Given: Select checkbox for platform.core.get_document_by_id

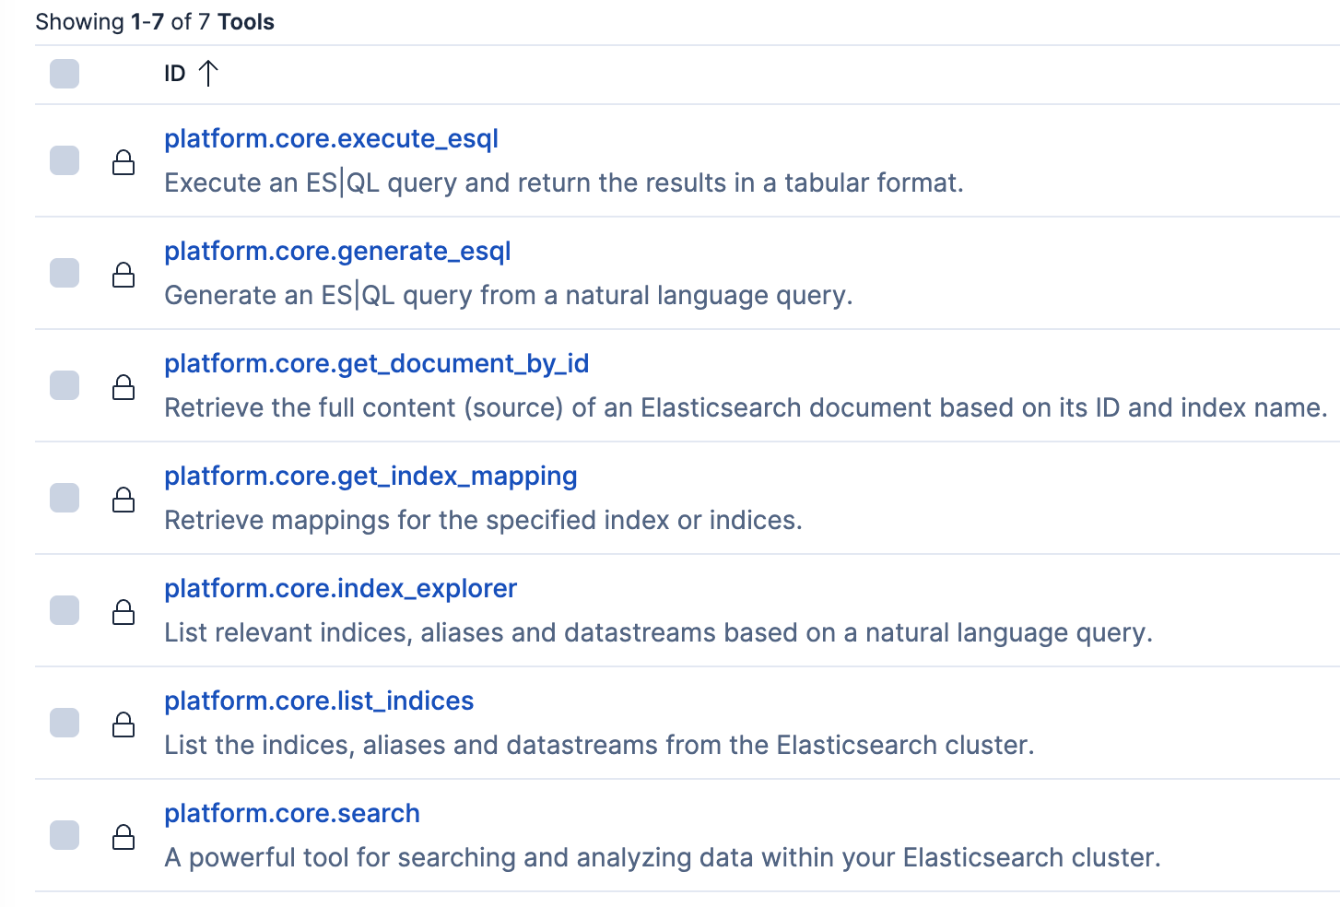Looking at the screenshot, I should click(x=65, y=385).
